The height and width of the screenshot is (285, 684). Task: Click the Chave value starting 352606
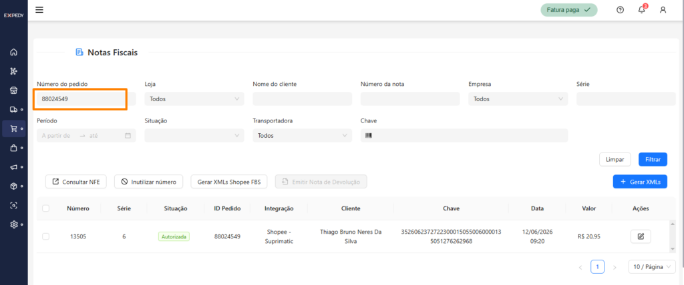[451, 236]
